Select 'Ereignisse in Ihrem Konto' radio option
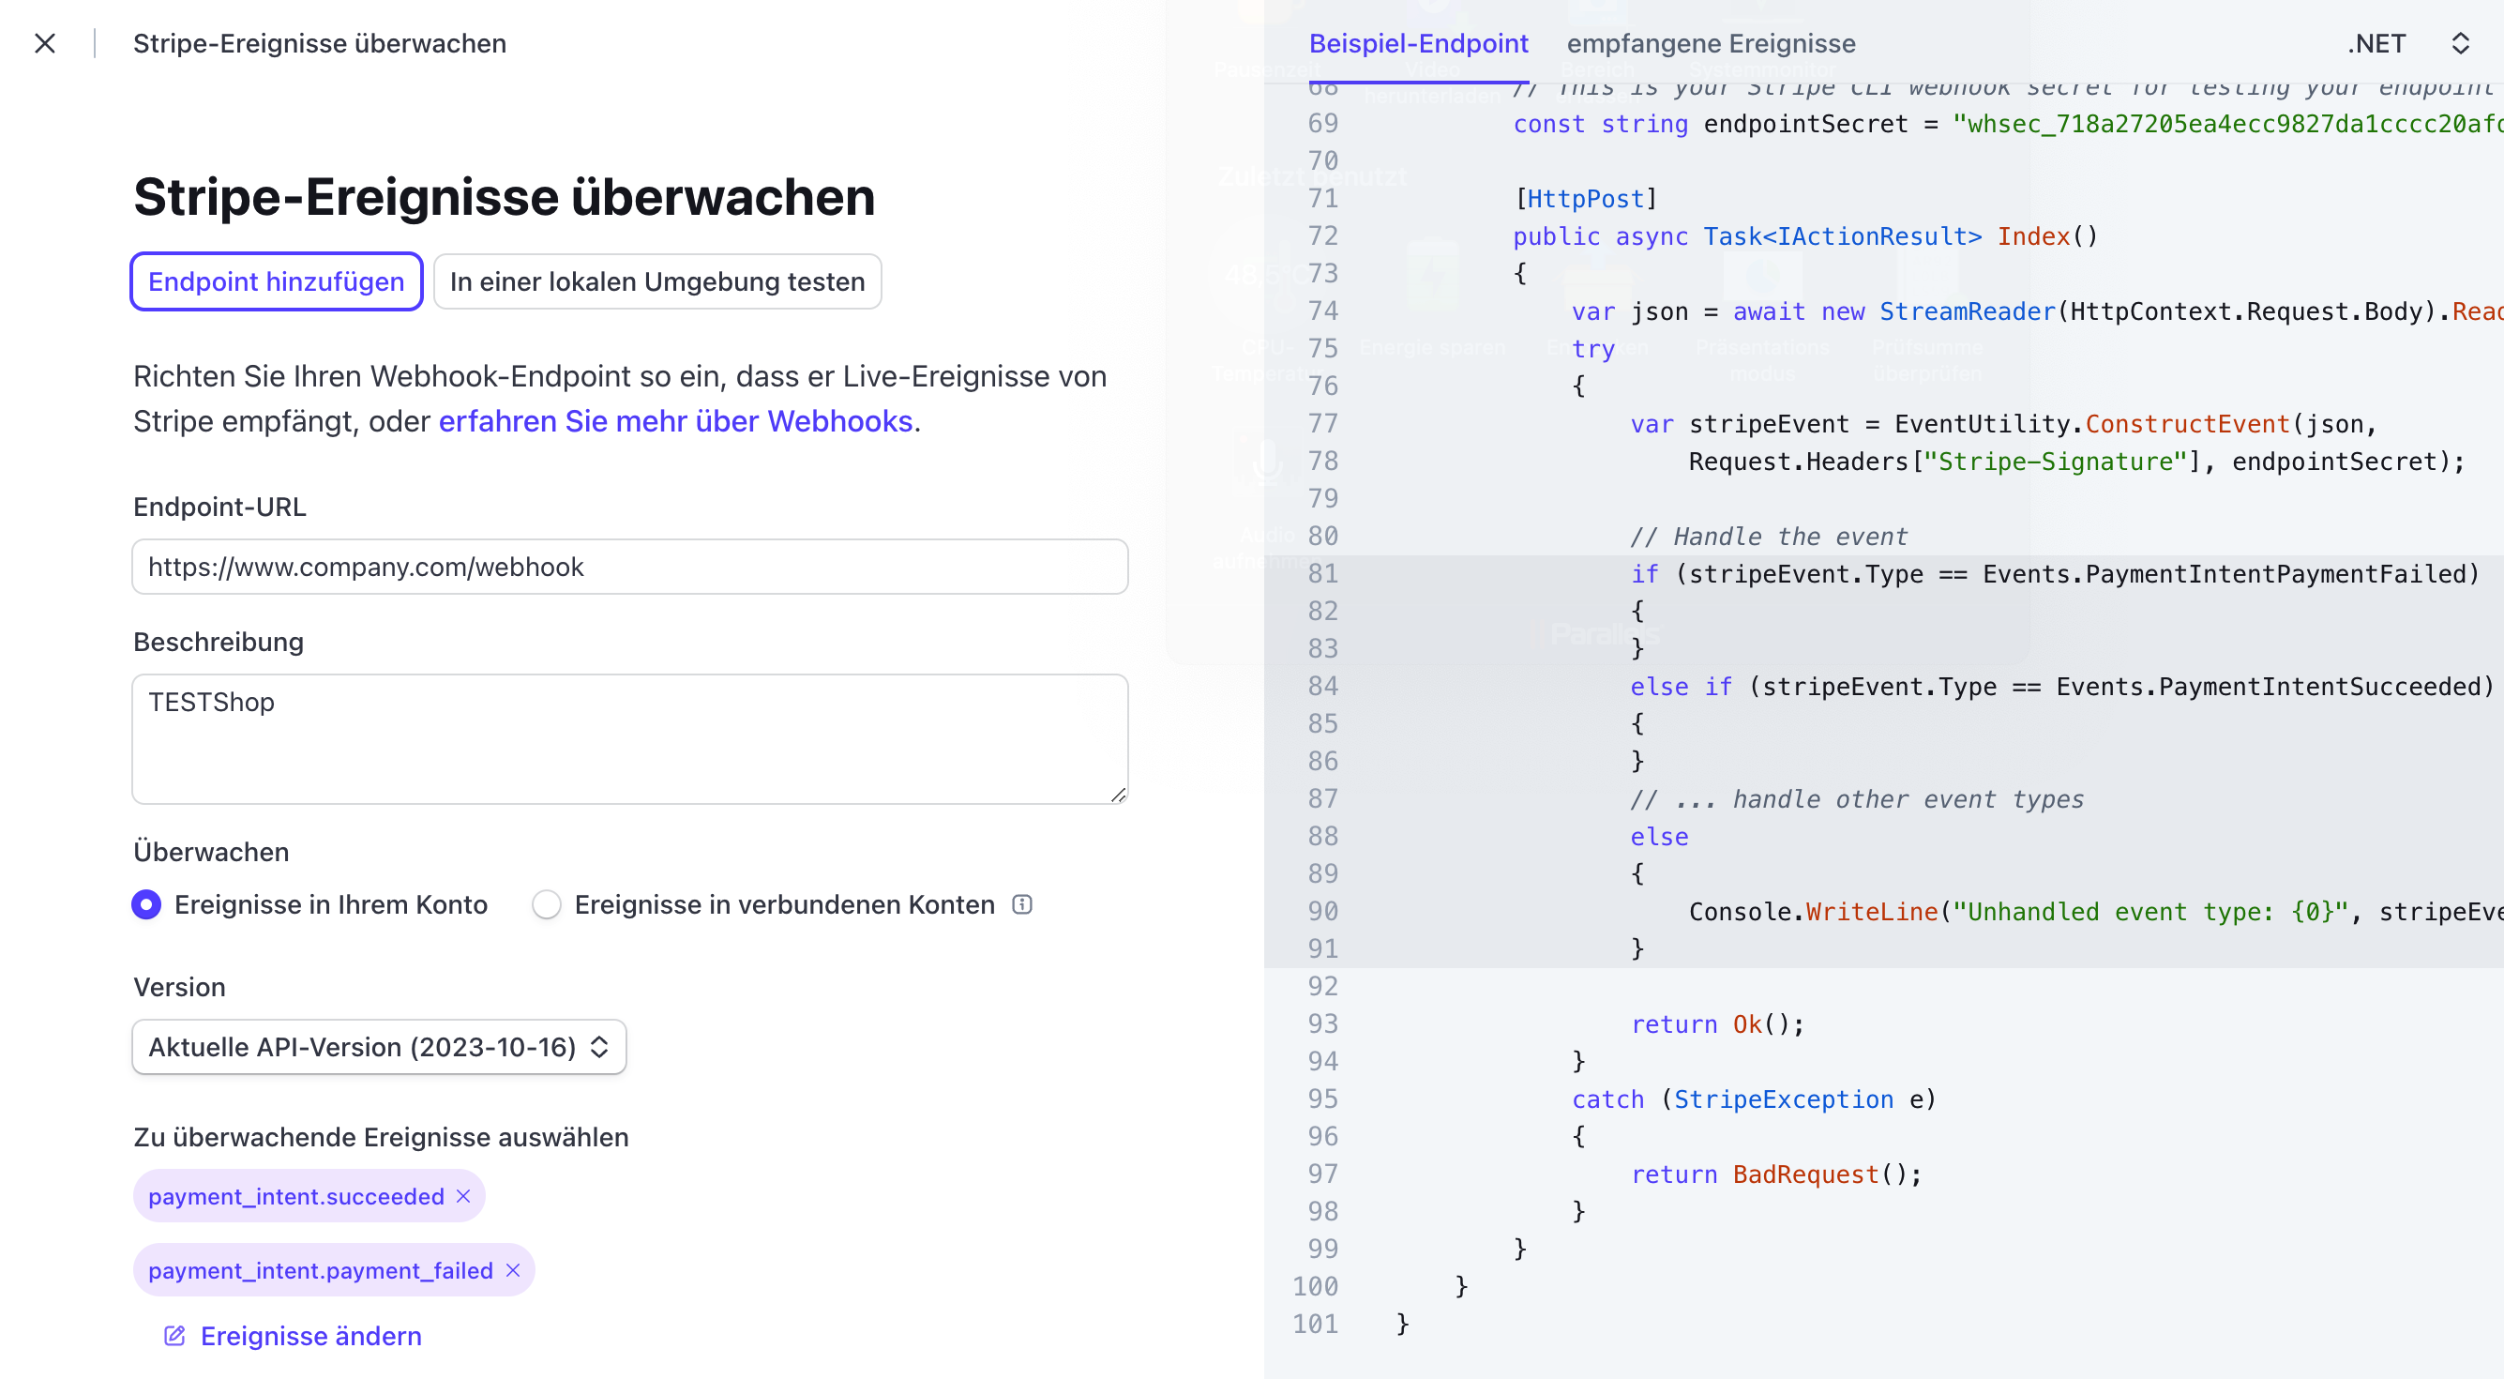 tap(147, 904)
